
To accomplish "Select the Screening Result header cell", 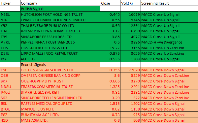I will (x=169, y=3).
